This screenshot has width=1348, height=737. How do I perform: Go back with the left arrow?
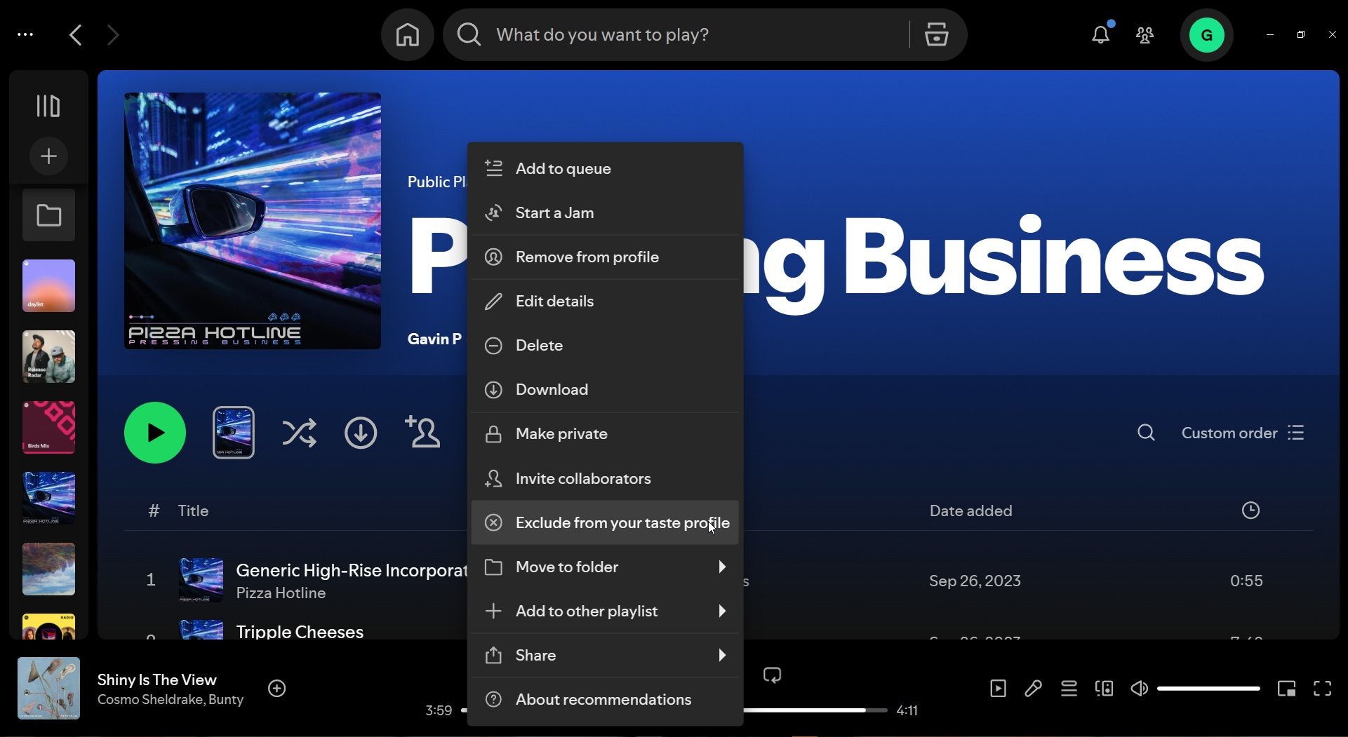click(x=76, y=34)
